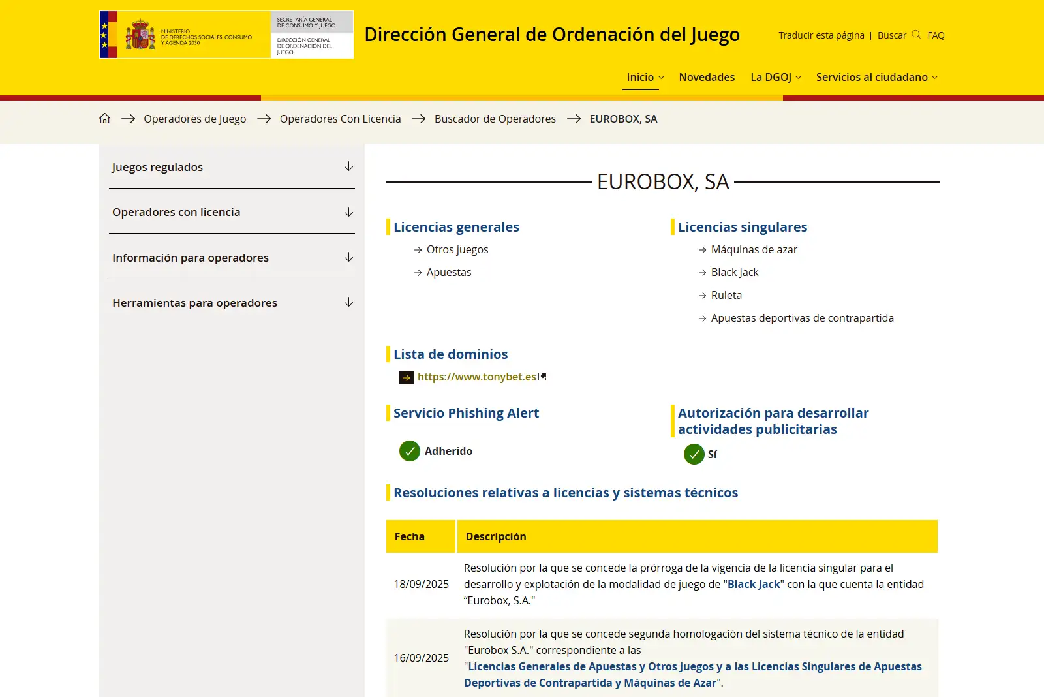1044x697 pixels.
Task: Open the Licencias Generales de Apuestas resolution link
Action: (x=693, y=674)
